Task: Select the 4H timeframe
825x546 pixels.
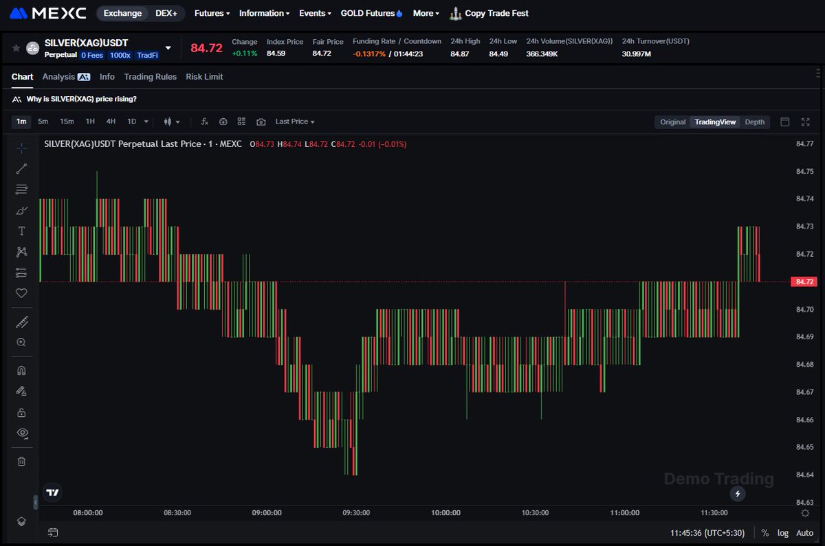Action: point(111,122)
